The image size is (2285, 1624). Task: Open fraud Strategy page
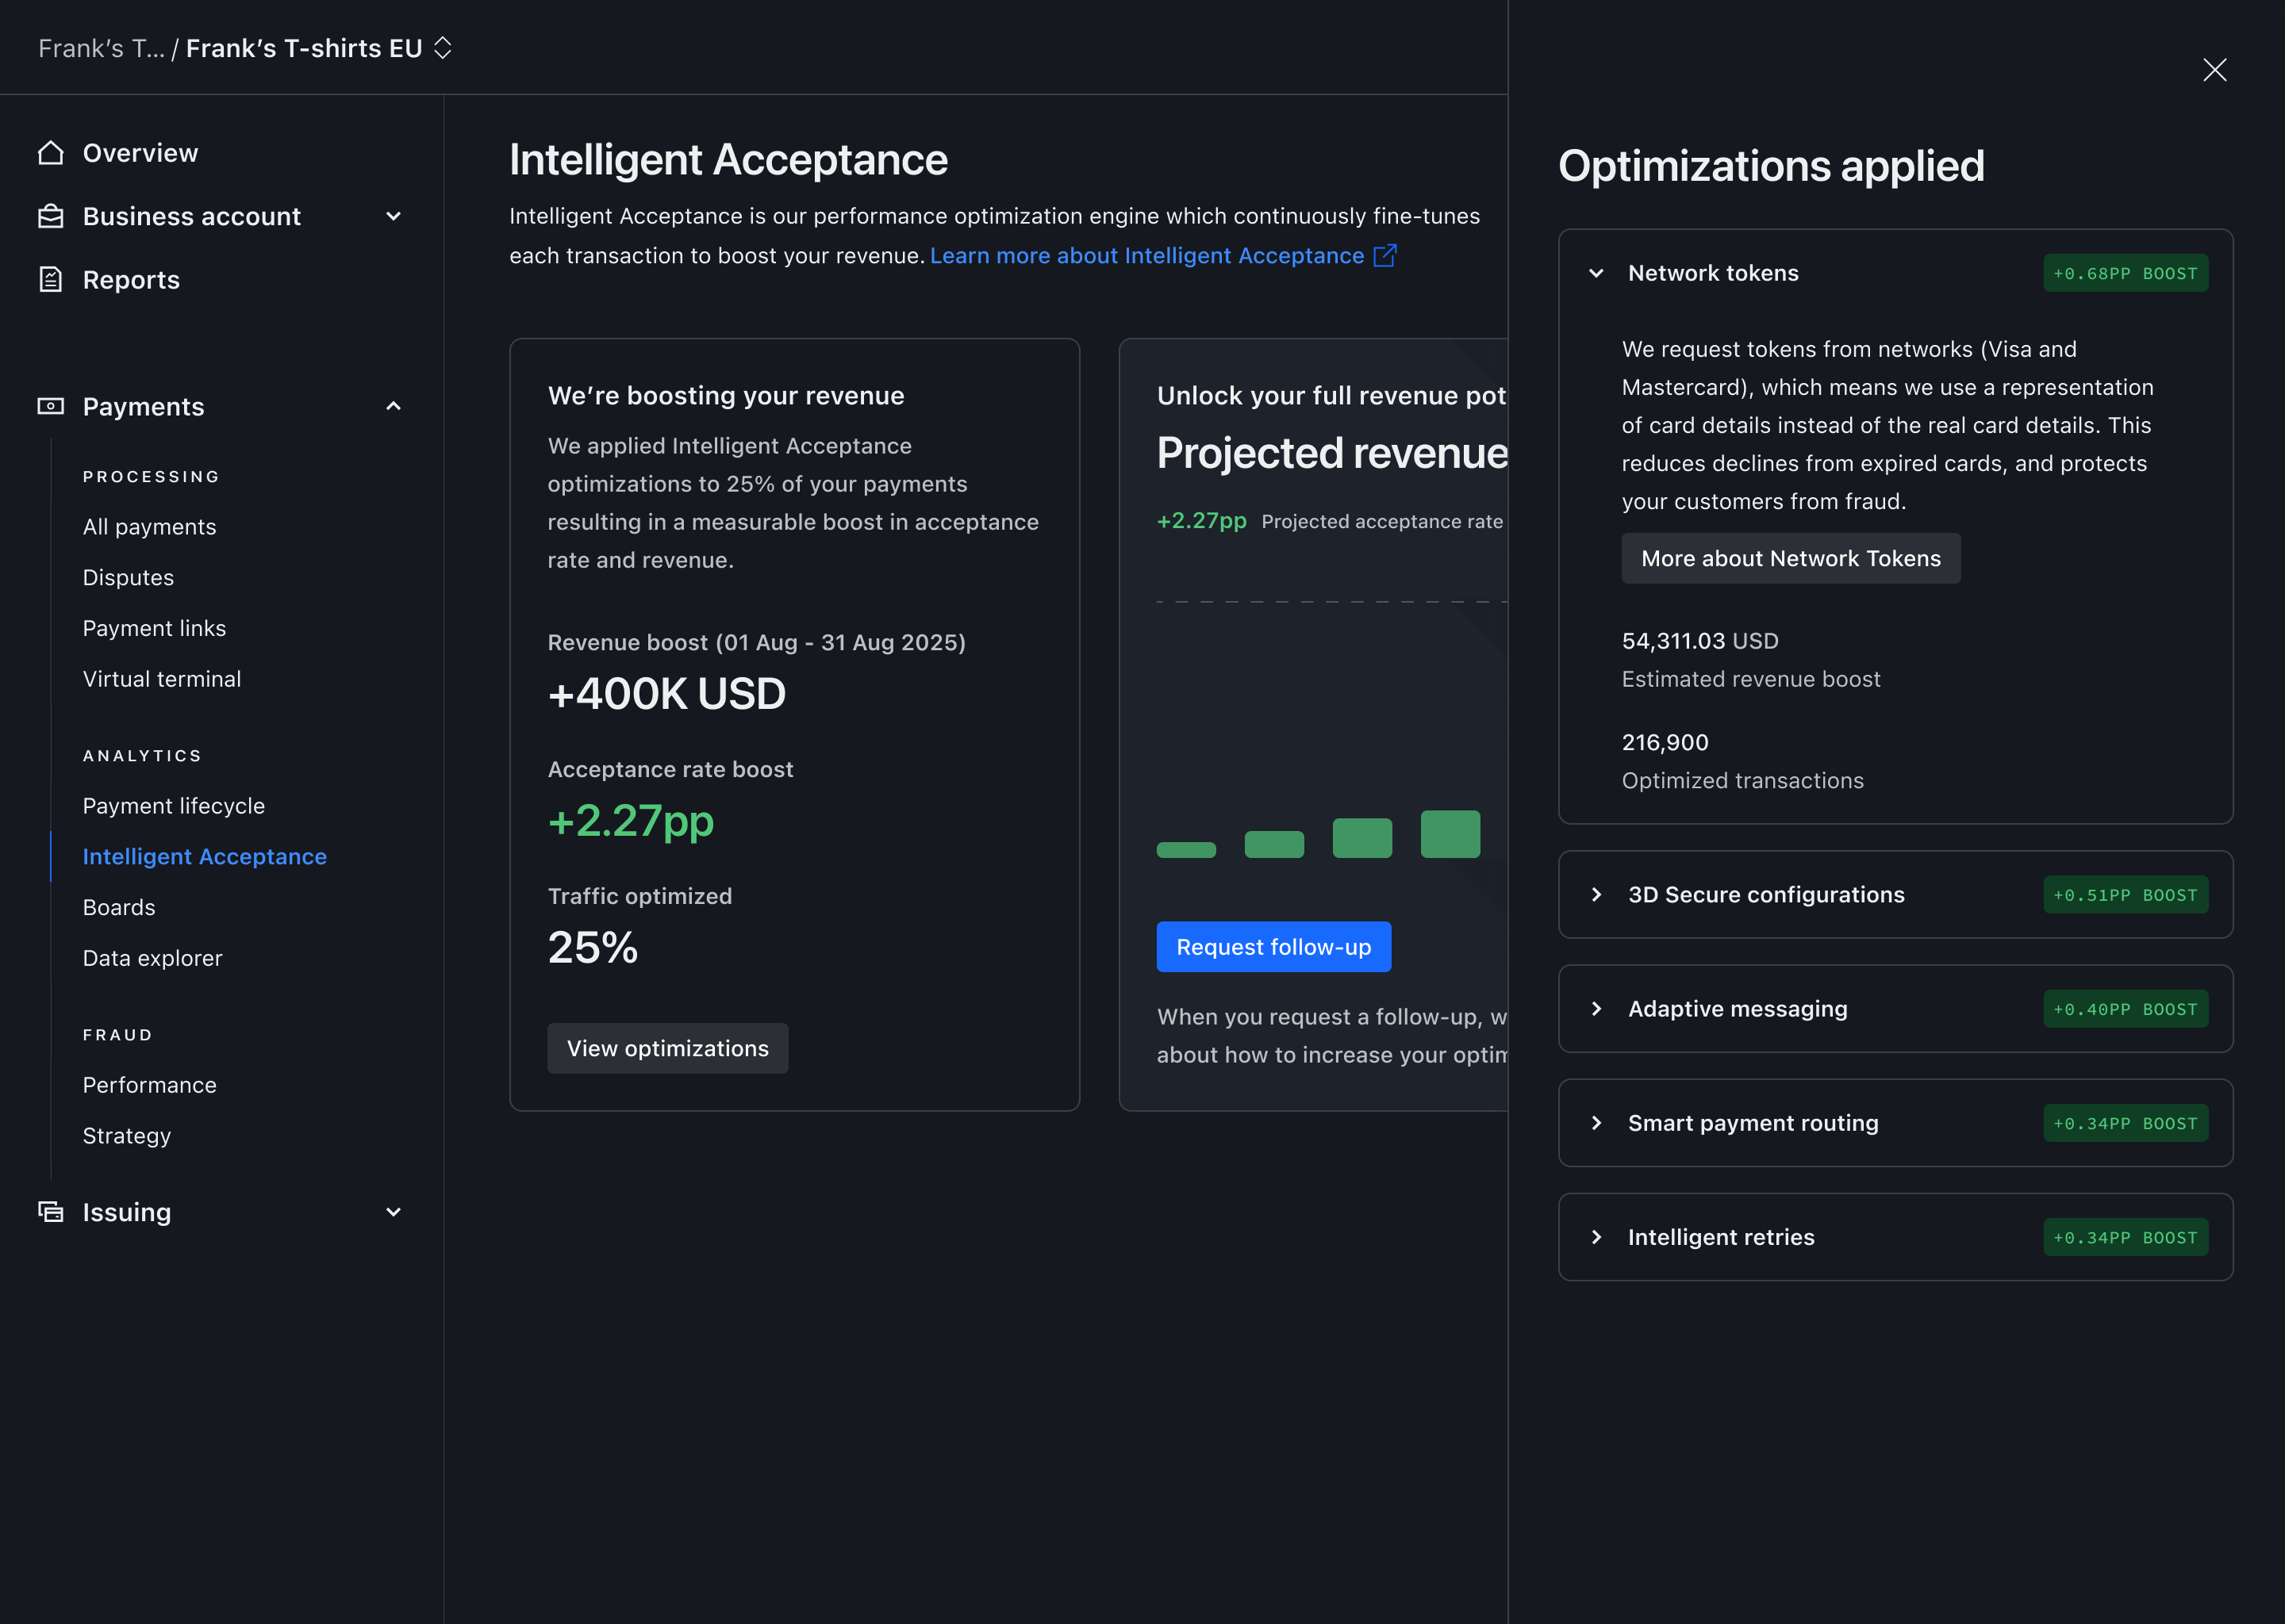[x=127, y=1136]
